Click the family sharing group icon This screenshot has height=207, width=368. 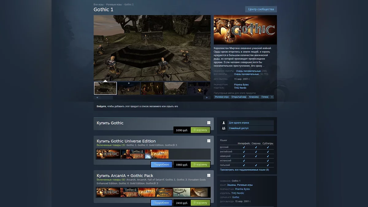[224, 128]
